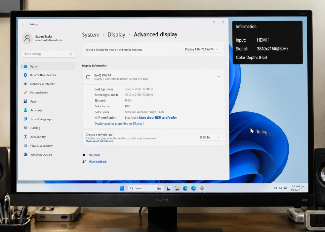
Task: Go to Accessibility settings icon
Action: coord(25,137)
